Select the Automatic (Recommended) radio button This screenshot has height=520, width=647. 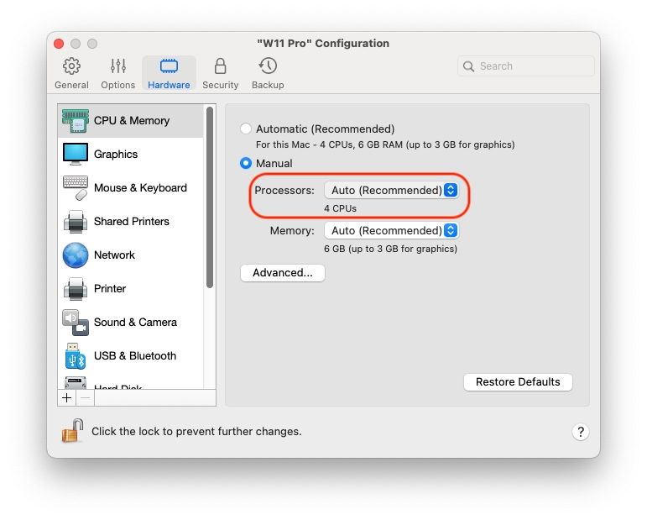point(246,129)
